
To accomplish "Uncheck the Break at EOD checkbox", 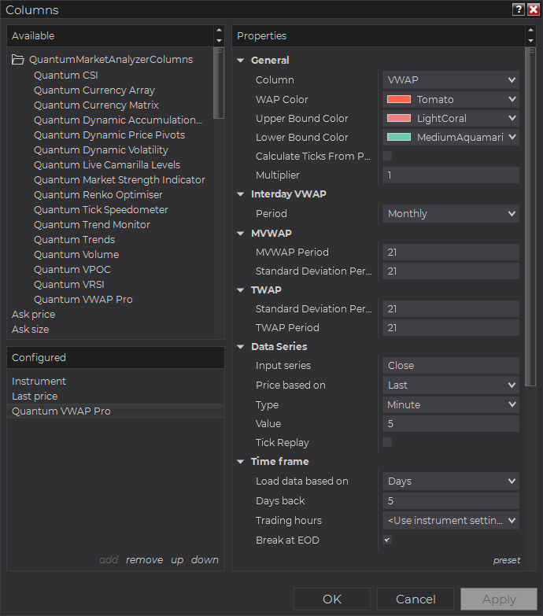I will click(387, 540).
